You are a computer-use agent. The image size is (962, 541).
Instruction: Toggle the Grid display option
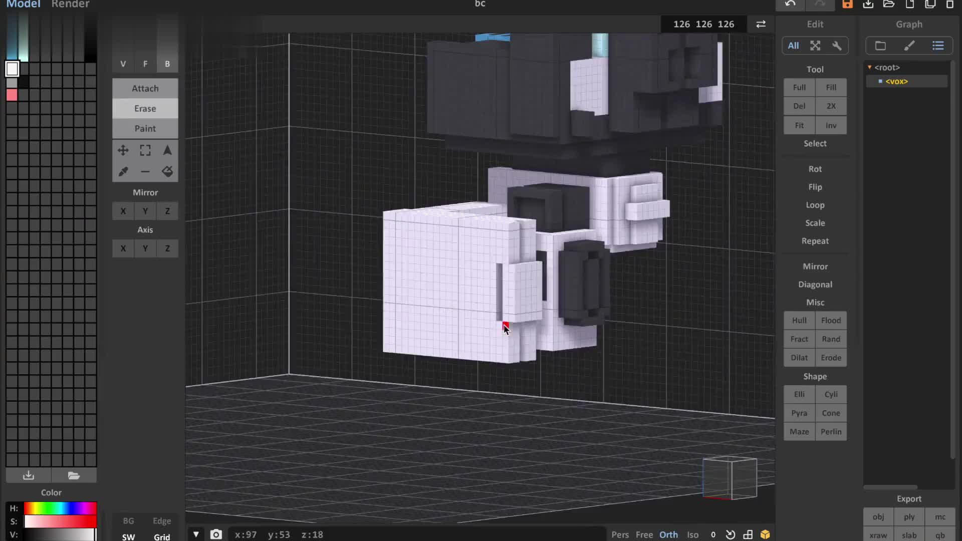tap(161, 536)
